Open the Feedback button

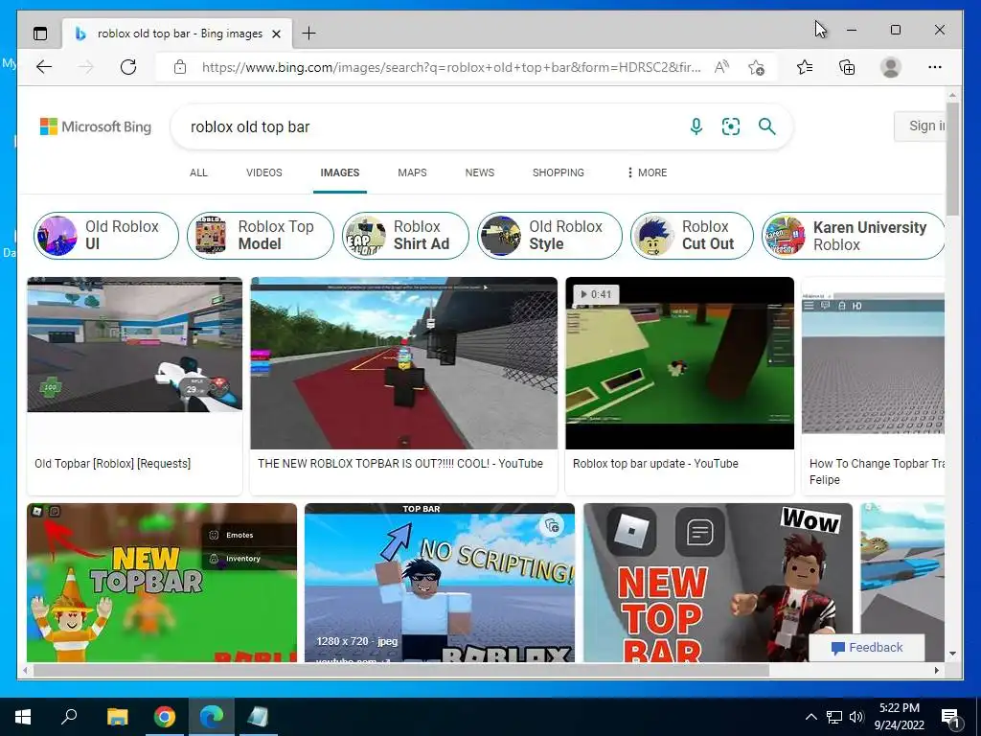coord(867,648)
